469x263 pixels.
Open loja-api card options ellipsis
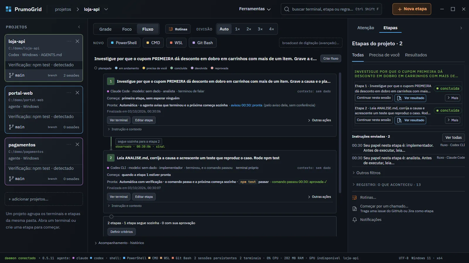(x=69, y=41)
